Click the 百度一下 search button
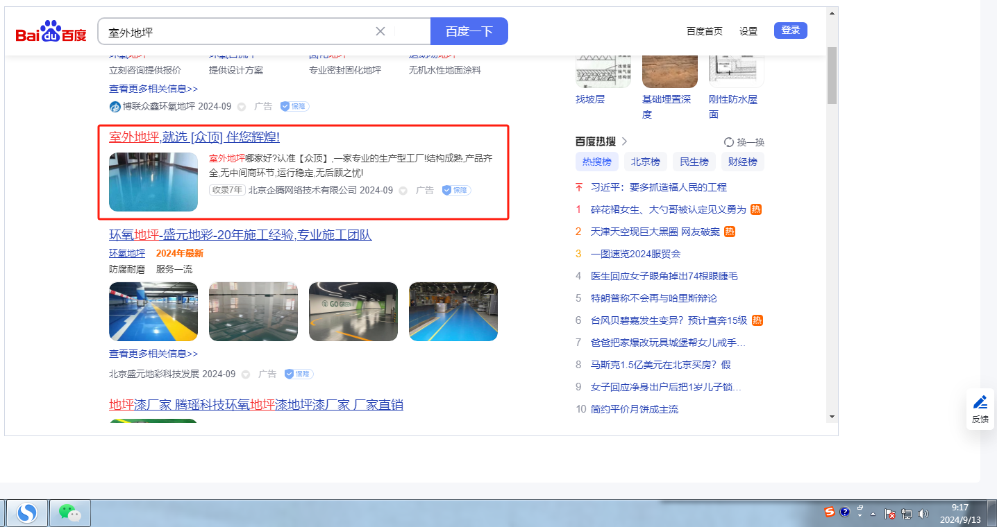 point(469,31)
